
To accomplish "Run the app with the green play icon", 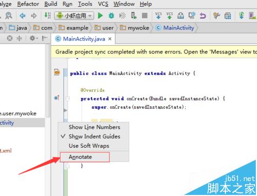I will [x=100, y=16].
